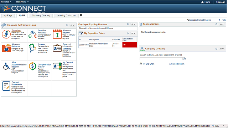This screenshot has width=228, height=128.
Task: Switch to the Company Directory tab
Action: point(41,16)
